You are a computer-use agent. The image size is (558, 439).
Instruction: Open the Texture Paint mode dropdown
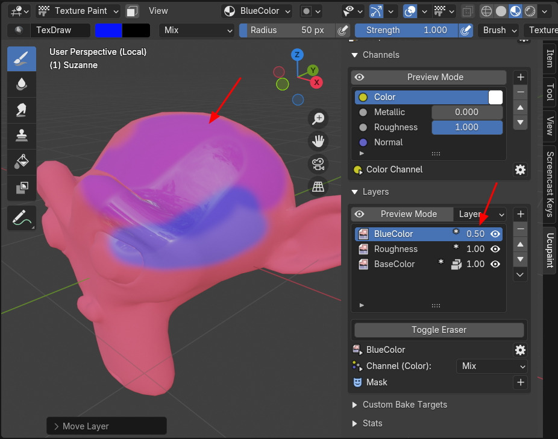click(78, 11)
